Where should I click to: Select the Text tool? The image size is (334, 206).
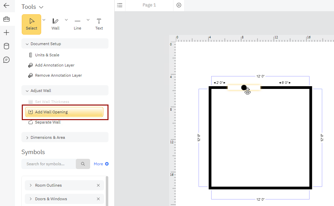click(99, 24)
